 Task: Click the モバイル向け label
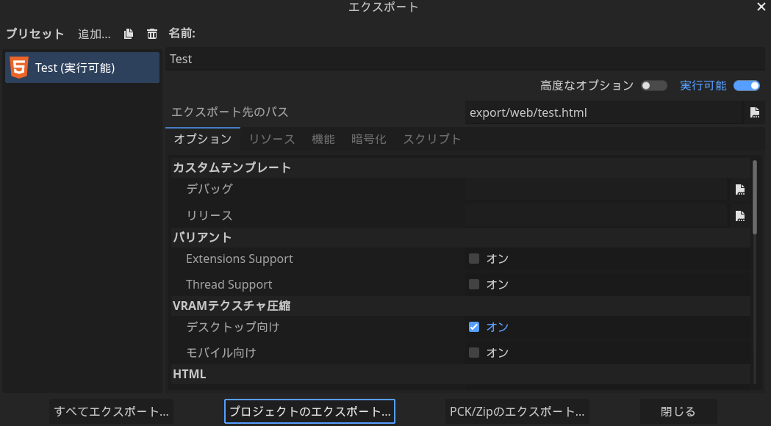tap(220, 353)
